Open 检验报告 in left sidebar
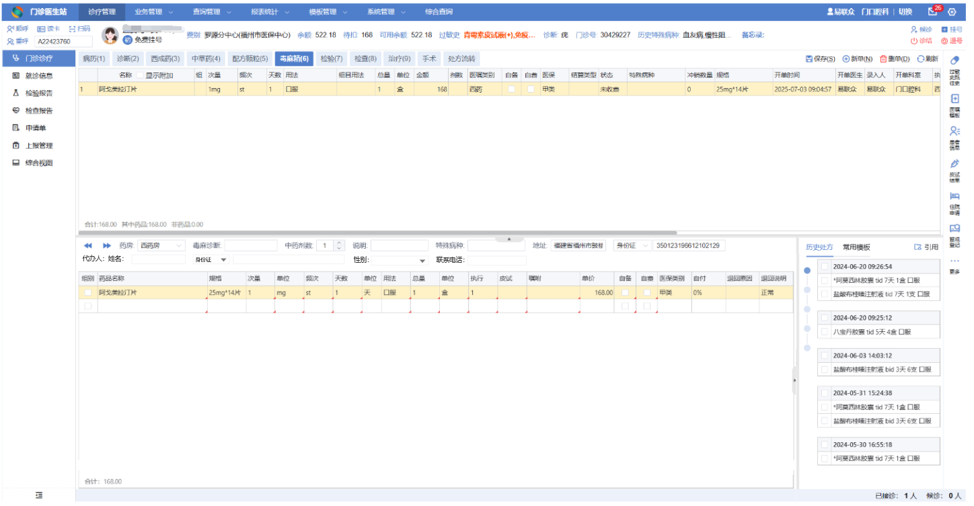The image size is (974, 506). click(x=38, y=93)
